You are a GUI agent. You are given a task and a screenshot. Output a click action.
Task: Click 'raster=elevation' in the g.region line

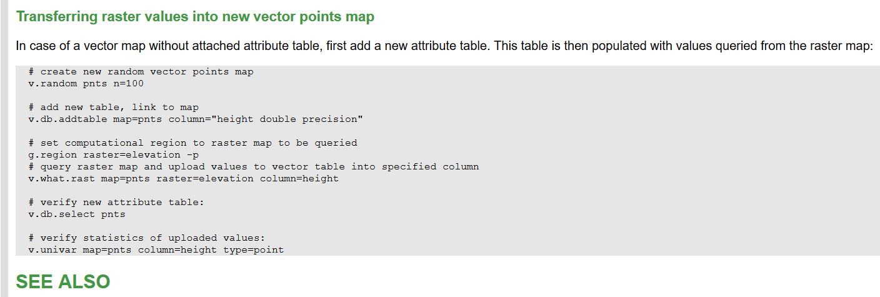click(x=132, y=155)
